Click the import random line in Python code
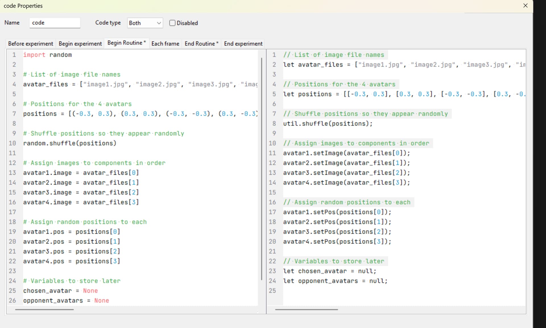 [x=47, y=55]
